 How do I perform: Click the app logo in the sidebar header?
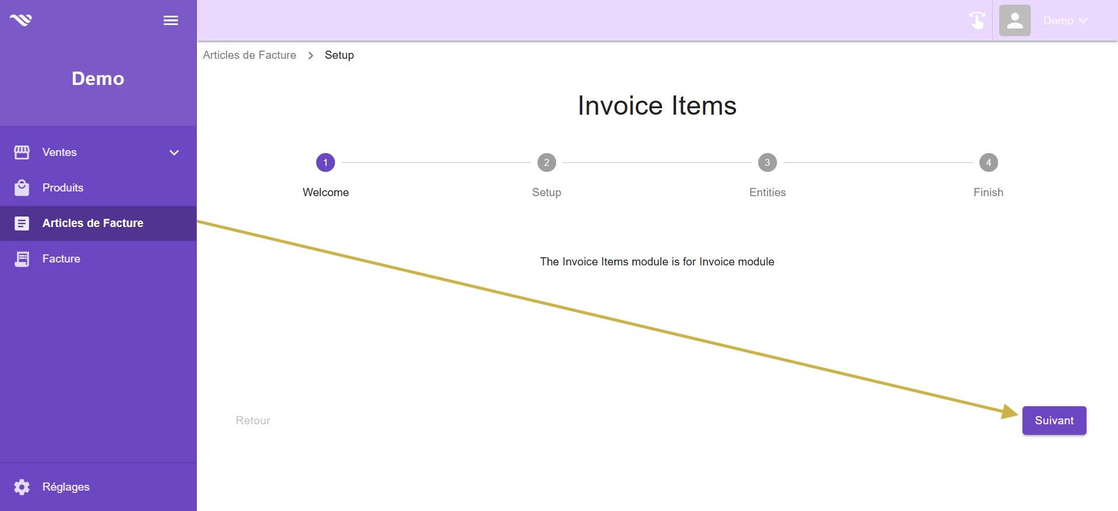coord(21,20)
